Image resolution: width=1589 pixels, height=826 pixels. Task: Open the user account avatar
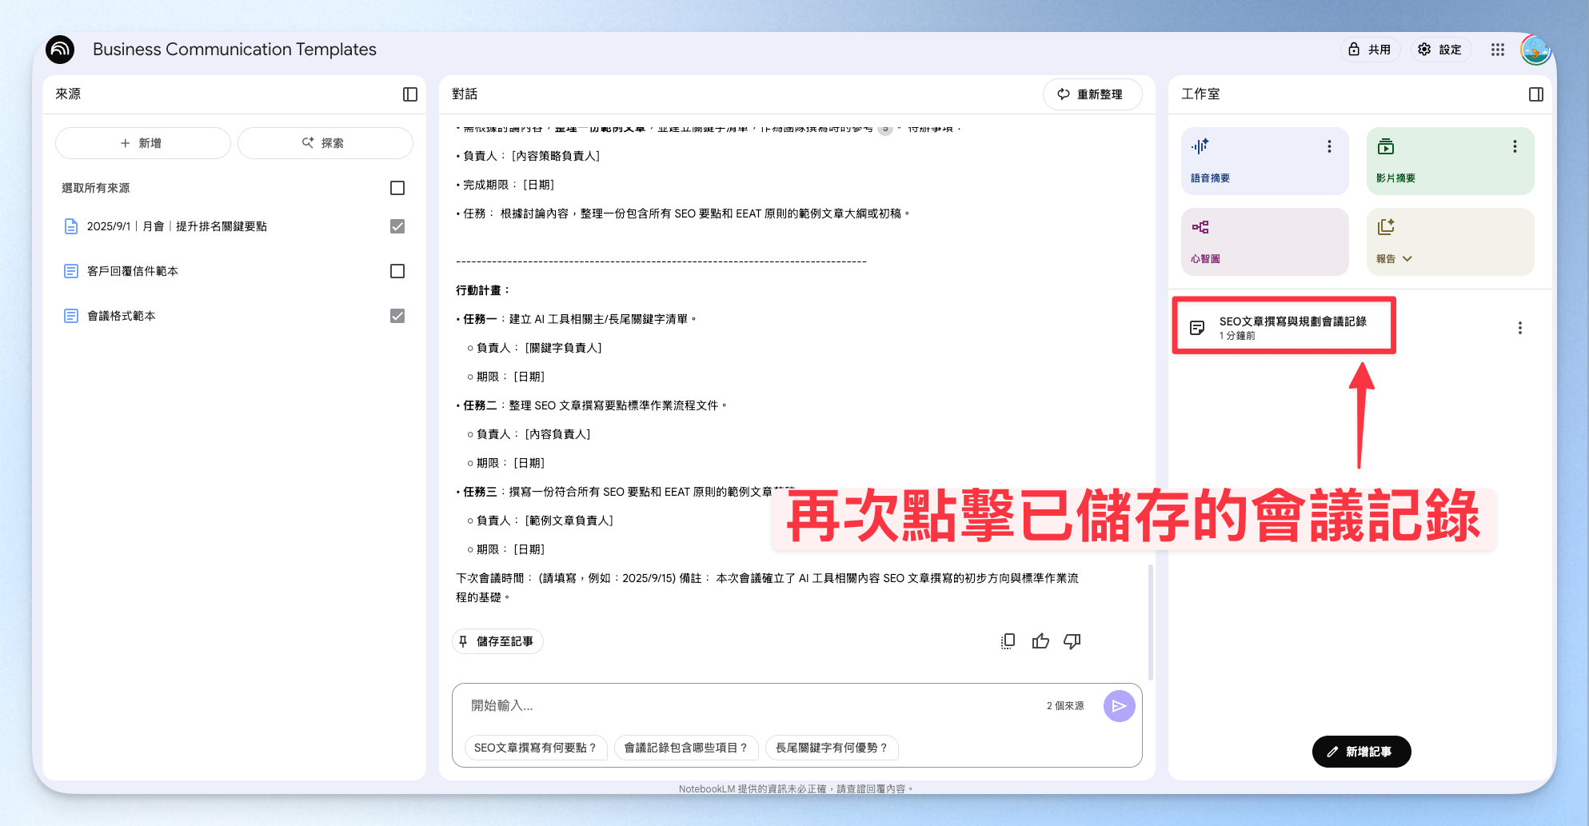(1536, 50)
